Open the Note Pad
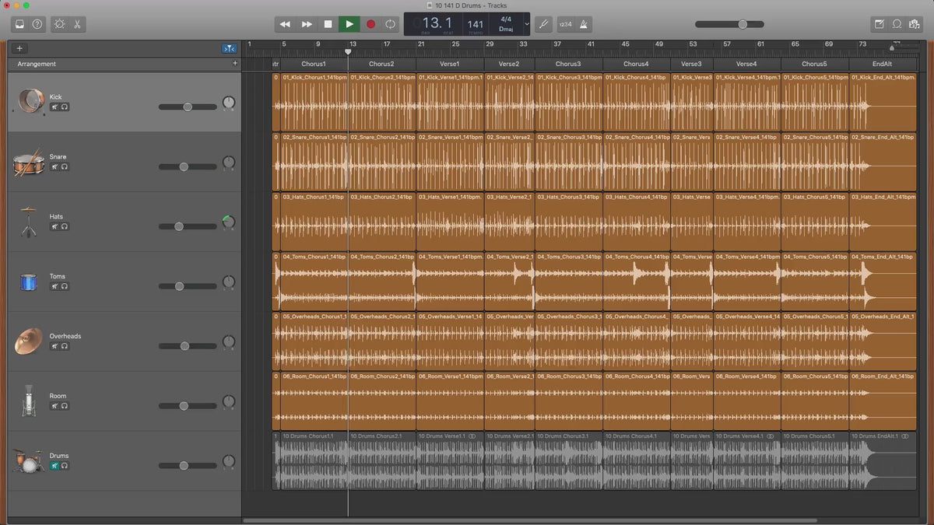This screenshot has height=525, width=934. 879,24
